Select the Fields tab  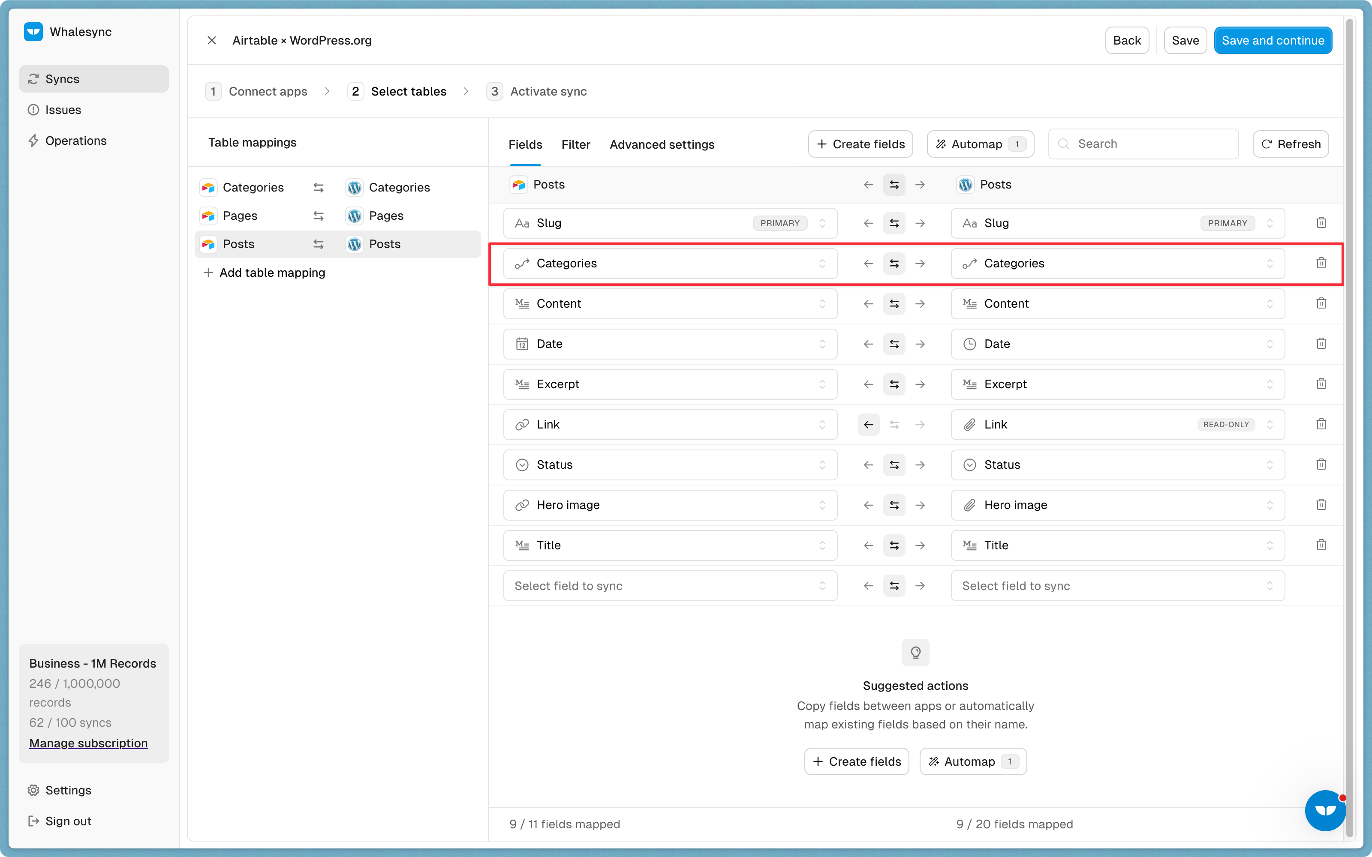pyautogui.click(x=525, y=144)
